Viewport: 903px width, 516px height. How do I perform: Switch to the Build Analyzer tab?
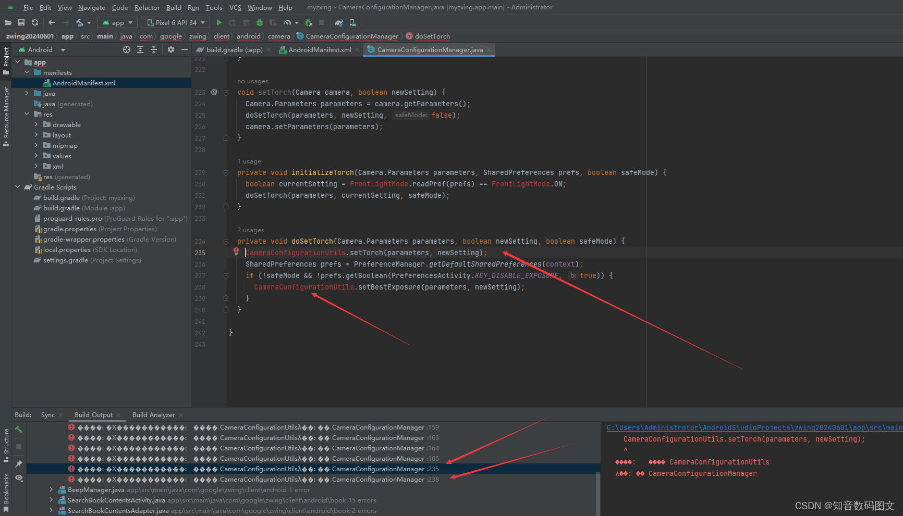click(x=153, y=414)
